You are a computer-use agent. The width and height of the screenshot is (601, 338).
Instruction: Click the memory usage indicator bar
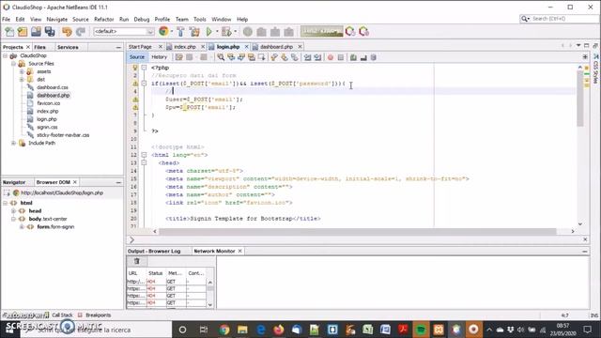coord(321,31)
